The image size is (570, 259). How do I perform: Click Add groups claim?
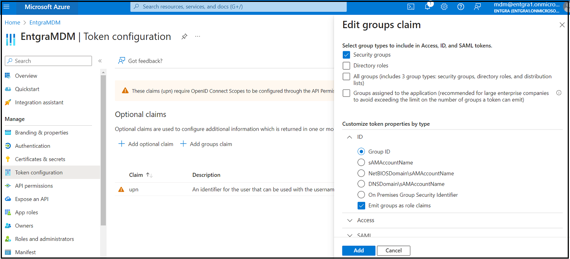coord(206,144)
